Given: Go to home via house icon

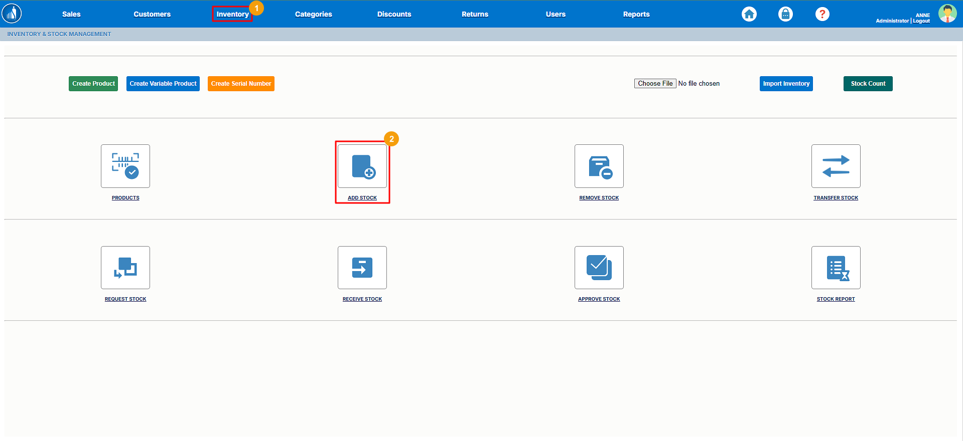Looking at the screenshot, I should click(749, 14).
